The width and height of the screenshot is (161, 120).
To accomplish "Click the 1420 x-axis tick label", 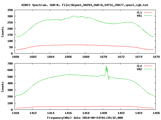I will coord(103,113).
